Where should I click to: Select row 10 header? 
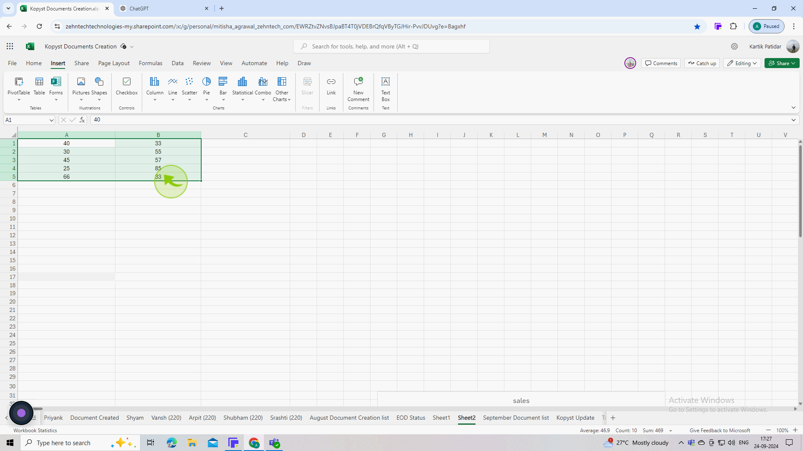pyautogui.click(x=9, y=218)
